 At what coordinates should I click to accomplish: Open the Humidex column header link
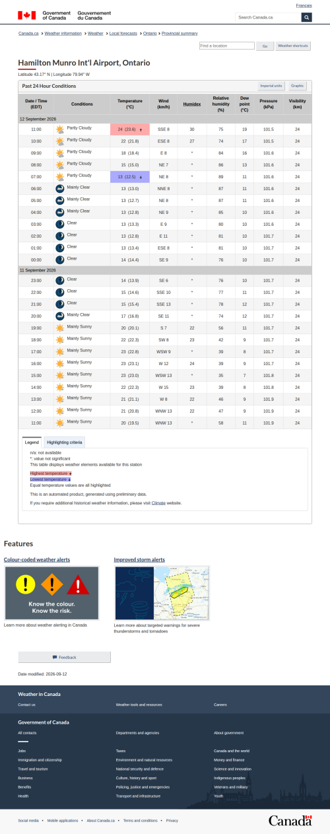192,104
